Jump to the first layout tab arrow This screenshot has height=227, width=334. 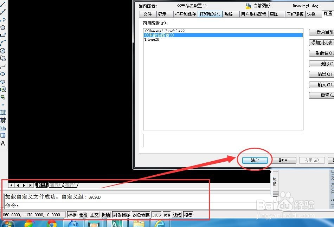(11, 185)
